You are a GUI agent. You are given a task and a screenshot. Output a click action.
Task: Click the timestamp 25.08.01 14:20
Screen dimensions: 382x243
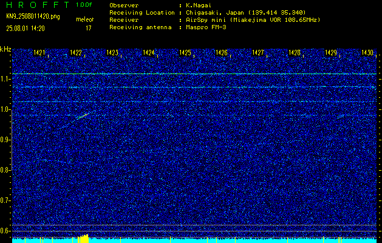pyautogui.click(x=26, y=29)
